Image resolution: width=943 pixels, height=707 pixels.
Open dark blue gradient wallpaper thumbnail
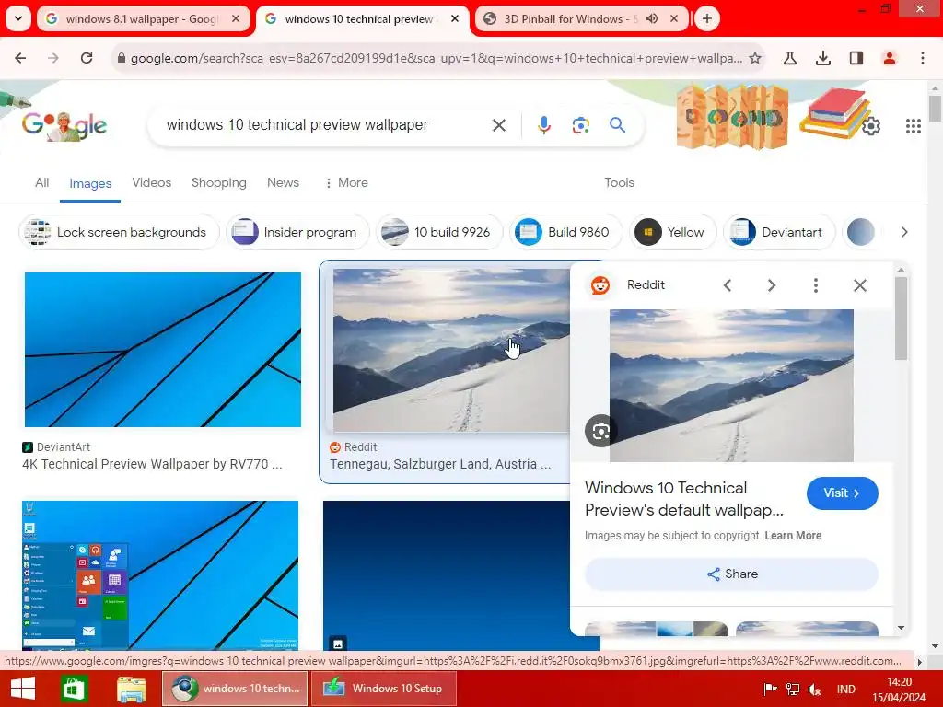click(x=447, y=575)
